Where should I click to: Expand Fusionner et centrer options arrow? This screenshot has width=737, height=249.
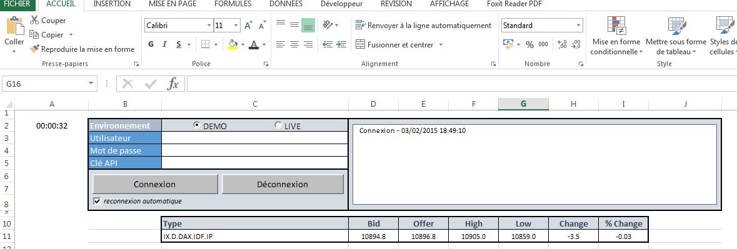tap(441, 45)
